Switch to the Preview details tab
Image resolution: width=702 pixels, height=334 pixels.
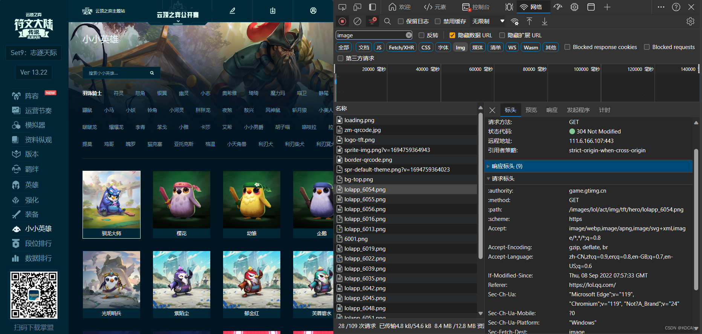pos(531,110)
